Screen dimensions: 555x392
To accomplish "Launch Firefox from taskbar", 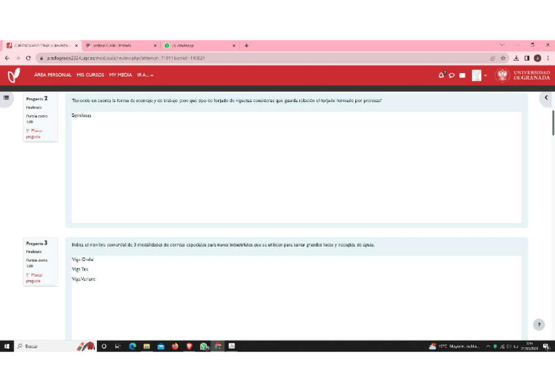I will (x=175, y=346).
